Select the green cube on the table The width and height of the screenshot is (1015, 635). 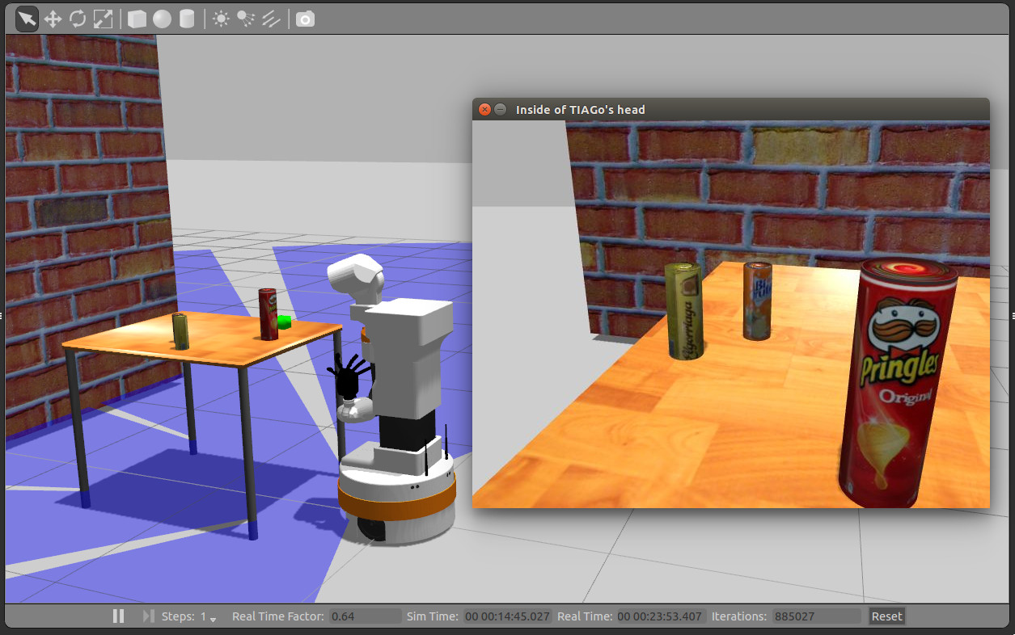point(284,322)
